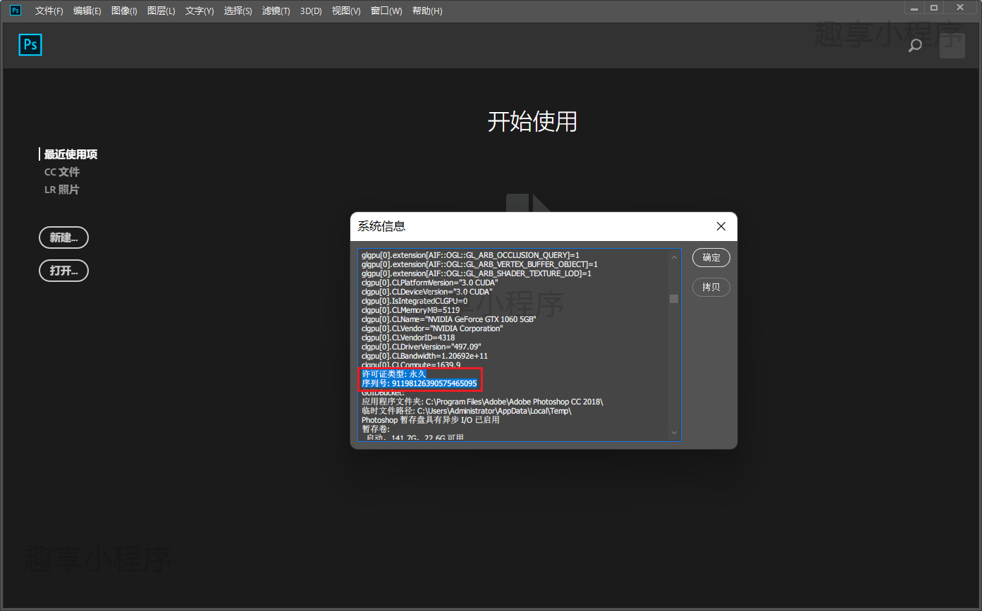Image resolution: width=982 pixels, height=611 pixels.
Task: Click the scrollbar down arrow in 系统信息
Action: (674, 433)
